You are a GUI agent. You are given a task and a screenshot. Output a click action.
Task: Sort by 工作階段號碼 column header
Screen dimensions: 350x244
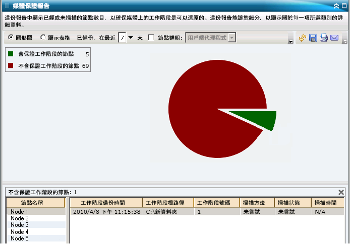tap(217, 203)
